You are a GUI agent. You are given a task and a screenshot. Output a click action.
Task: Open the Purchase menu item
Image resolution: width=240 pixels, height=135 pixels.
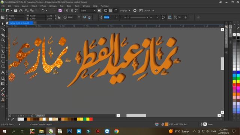point(105,6)
